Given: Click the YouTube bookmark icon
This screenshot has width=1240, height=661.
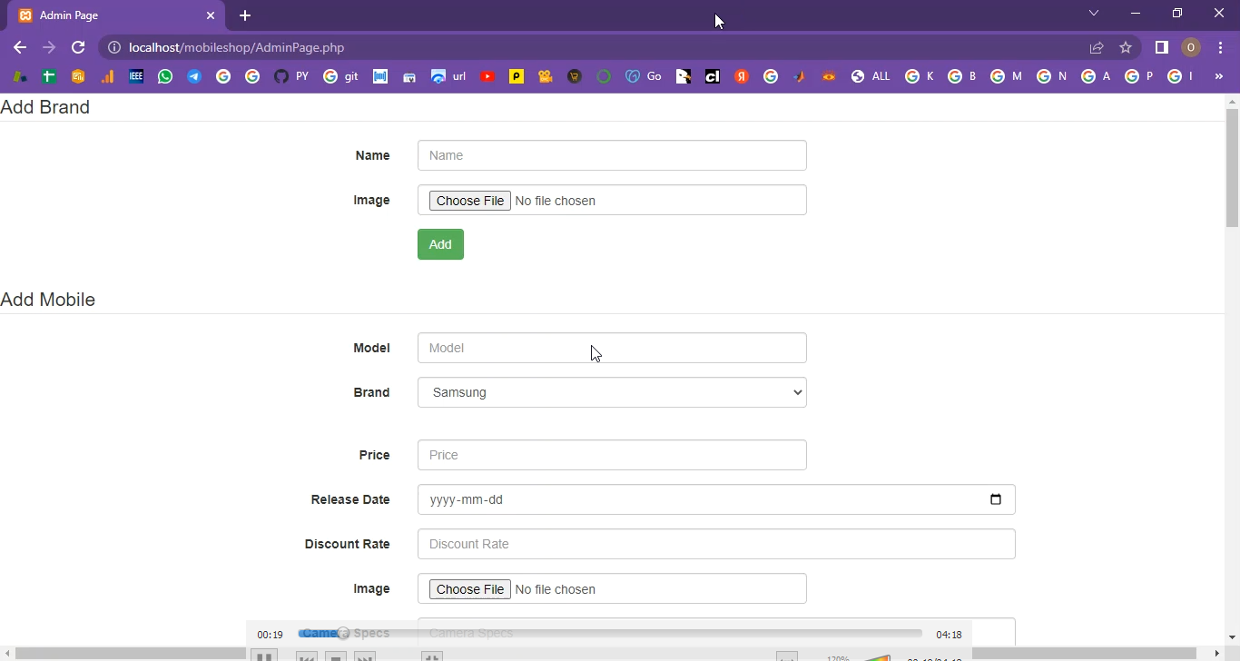Looking at the screenshot, I should [x=487, y=77].
